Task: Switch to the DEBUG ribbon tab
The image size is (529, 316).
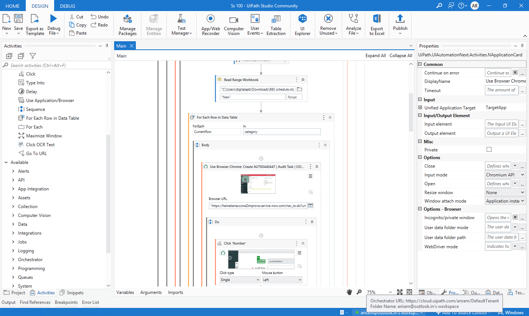Action: [x=67, y=6]
